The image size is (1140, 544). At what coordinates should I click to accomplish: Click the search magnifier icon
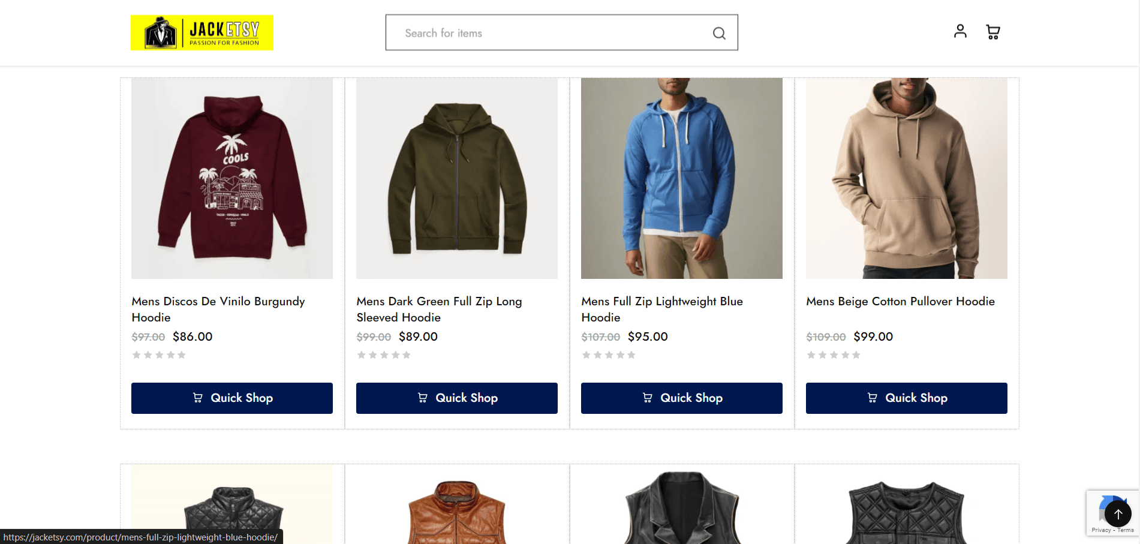[719, 33]
